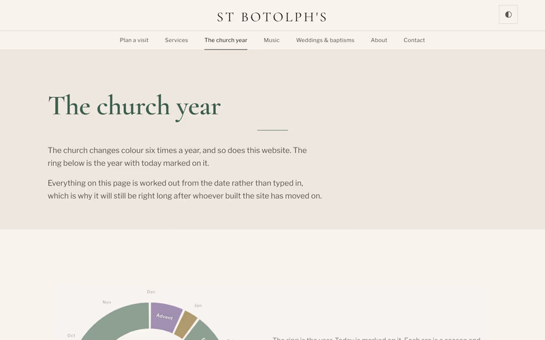The width and height of the screenshot is (545, 340).
Task: Open the Music section
Action: pyautogui.click(x=271, y=40)
